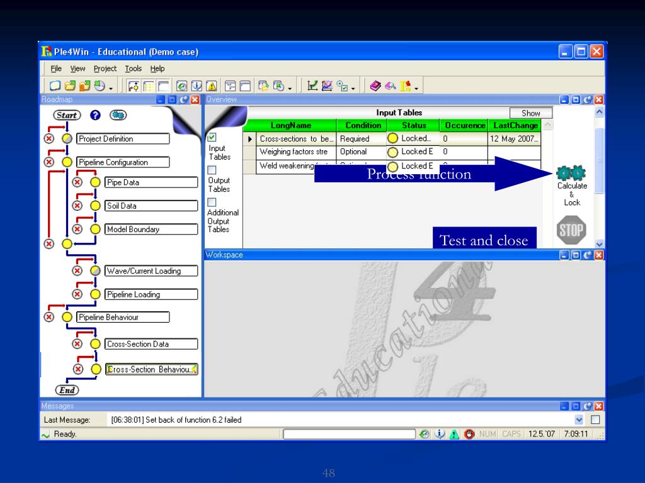Screen dimensions: 645x483
Task: Expand the Last Message history dropdown
Action: (x=579, y=419)
